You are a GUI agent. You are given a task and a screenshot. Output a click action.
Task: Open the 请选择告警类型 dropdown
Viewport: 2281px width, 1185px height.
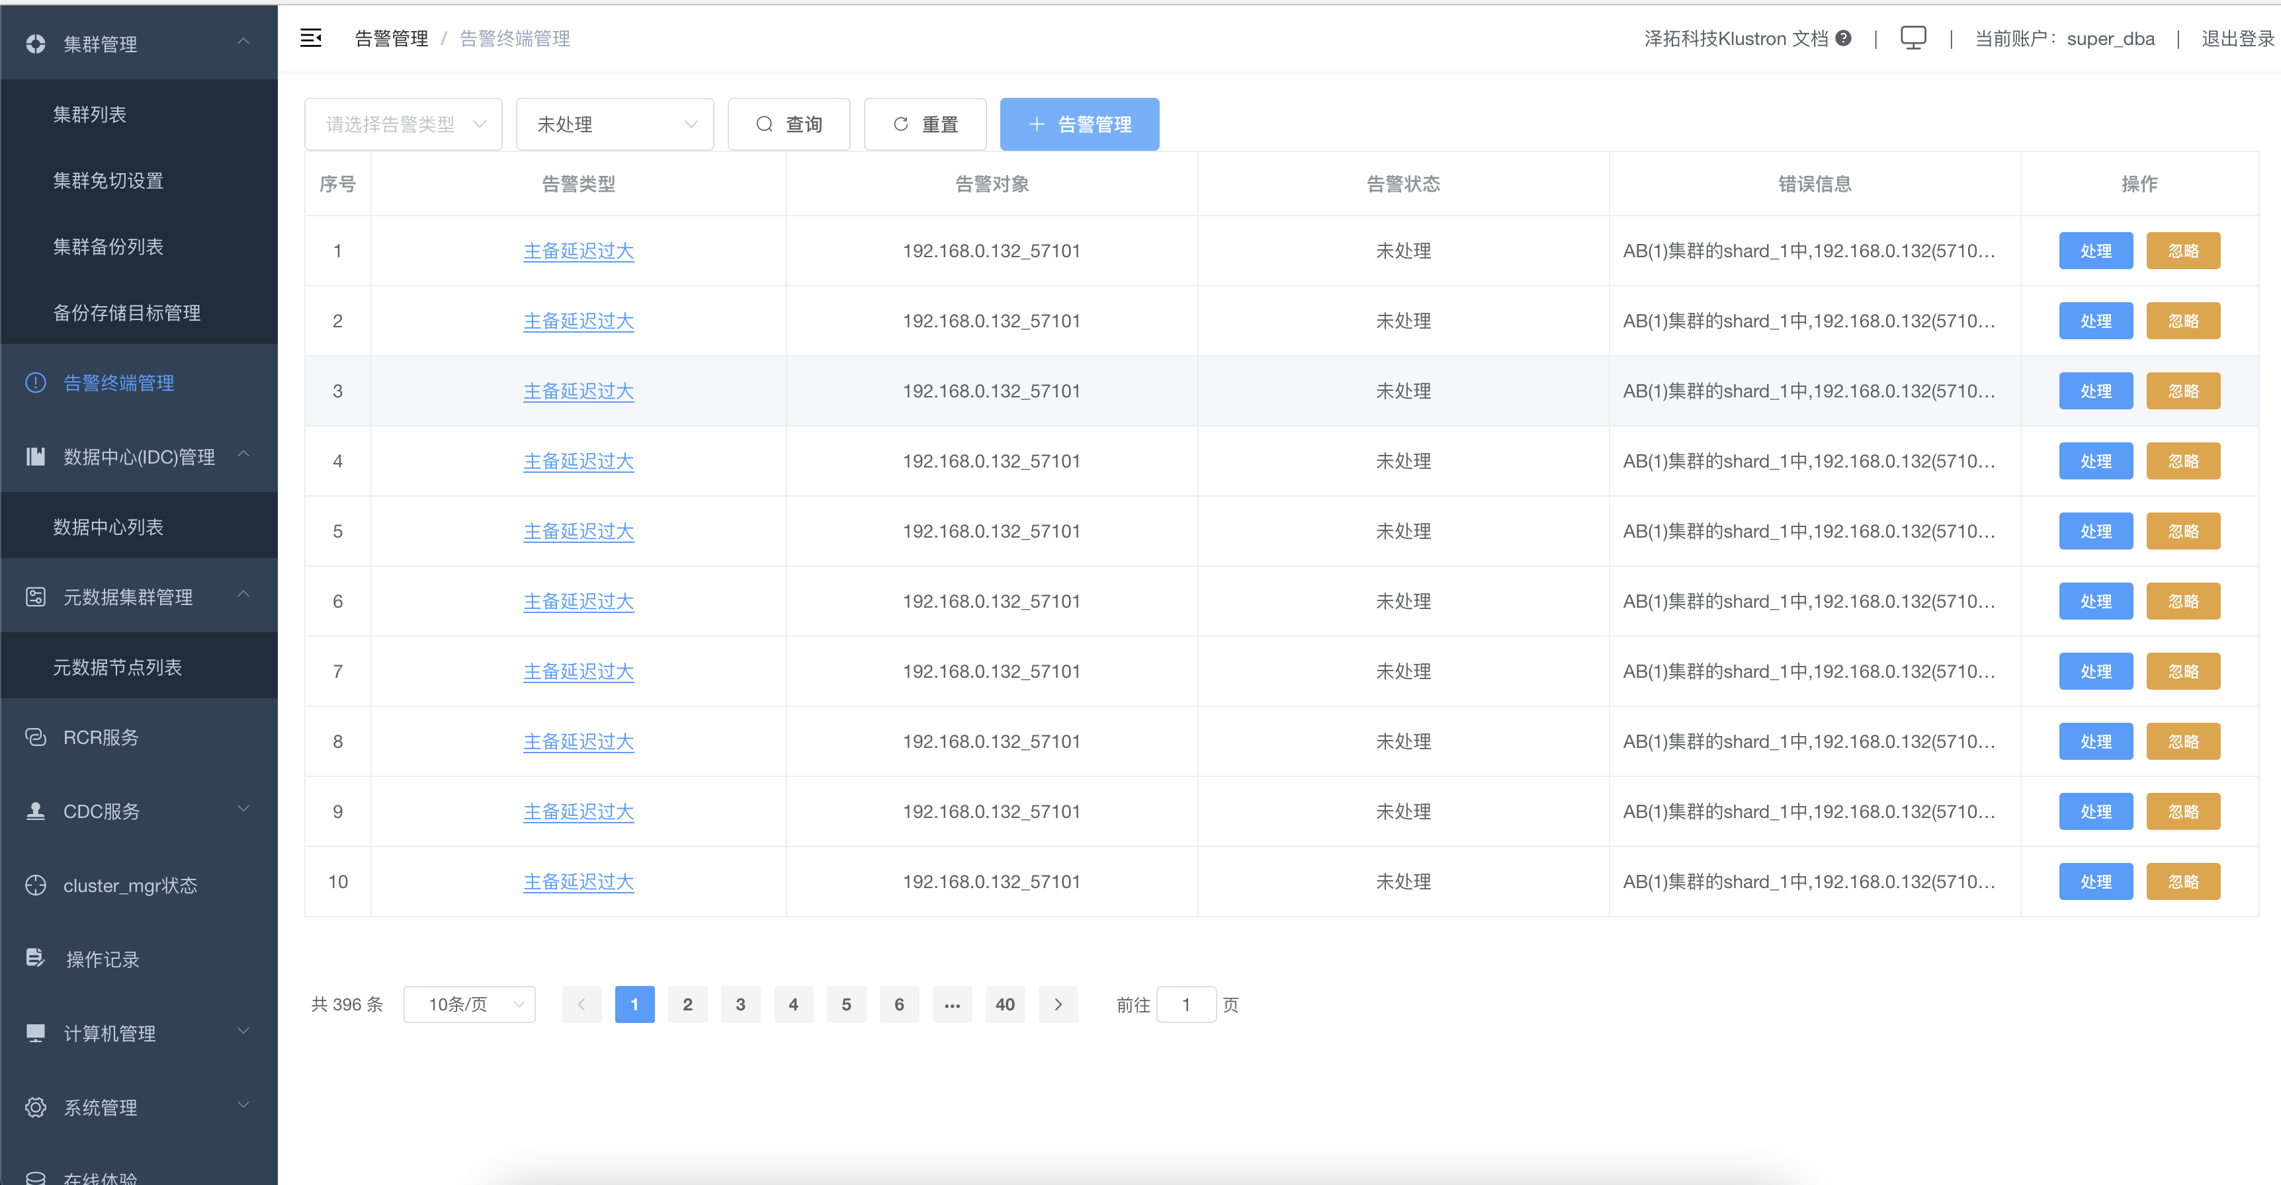pos(403,124)
